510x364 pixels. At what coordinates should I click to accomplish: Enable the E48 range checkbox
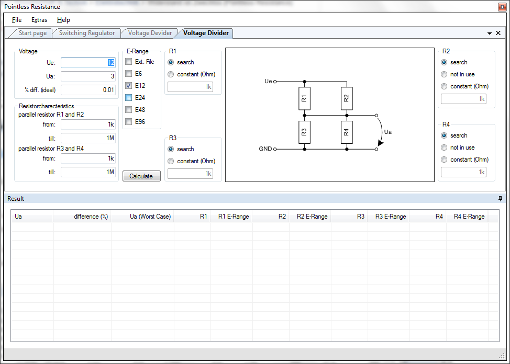click(x=129, y=109)
